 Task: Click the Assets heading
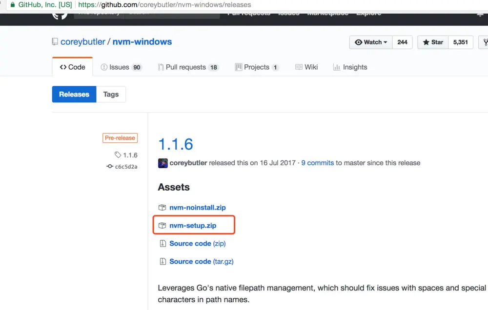pos(174,187)
